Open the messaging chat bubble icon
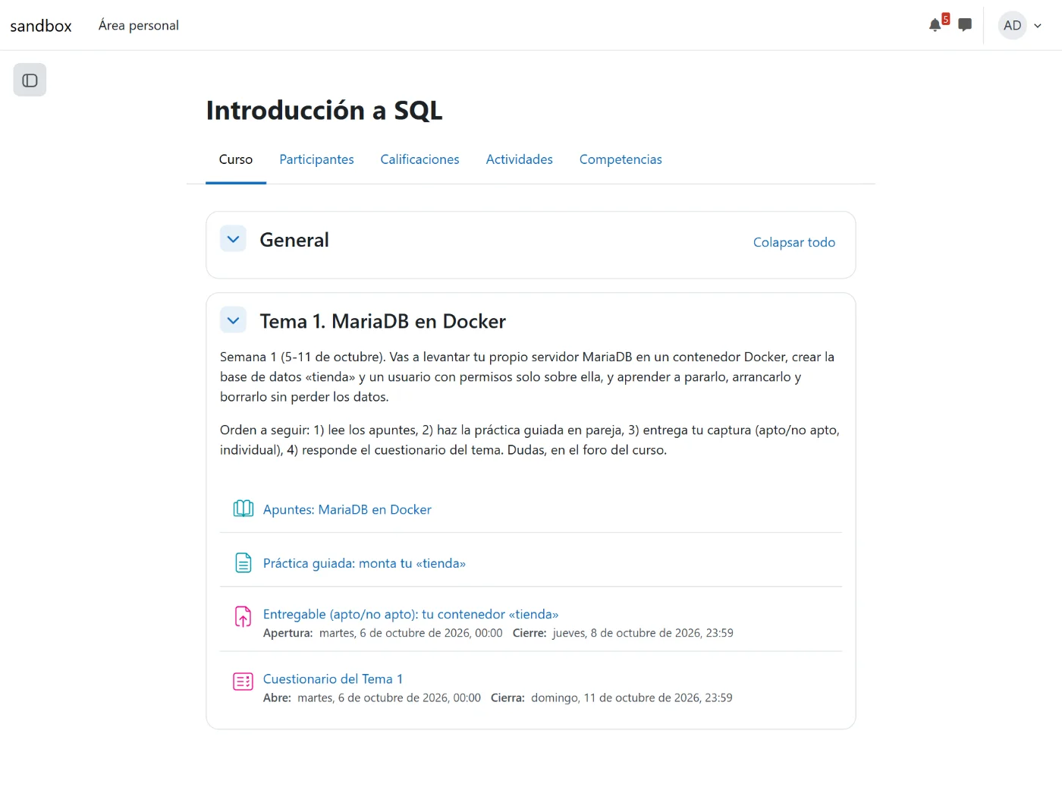The image size is (1062, 803). (x=965, y=25)
